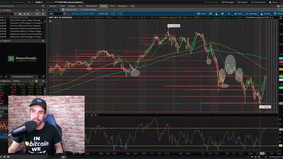Open the Trade tab
The width and height of the screenshot is (283, 159).
click(x=62, y=6)
